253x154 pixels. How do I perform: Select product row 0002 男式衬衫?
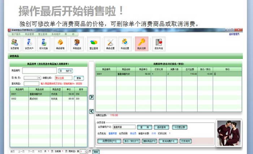coord(48,99)
